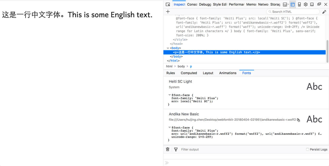
Task: Switch to the Animations tab
Action: 228,73
